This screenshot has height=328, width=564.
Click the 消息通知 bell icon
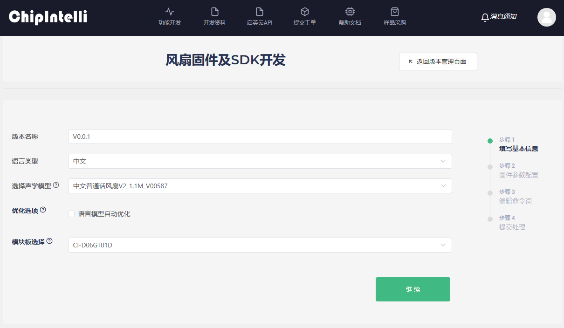pos(485,17)
